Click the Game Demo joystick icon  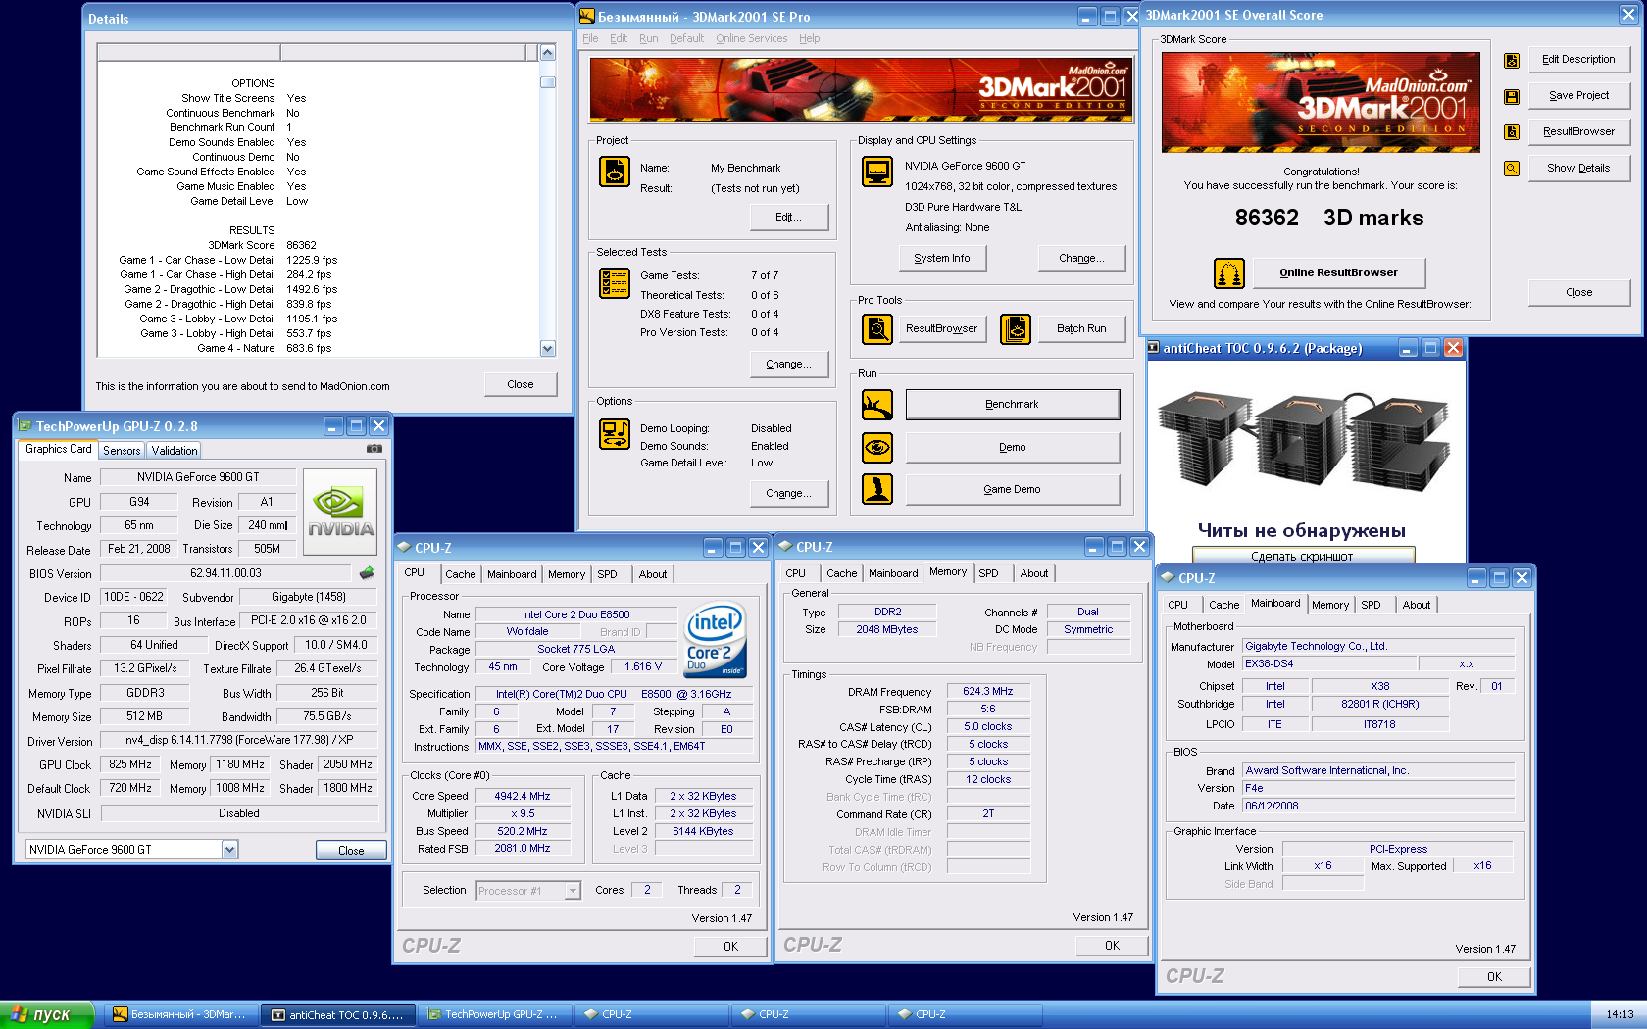pyautogui.click(x=877, y=489)
